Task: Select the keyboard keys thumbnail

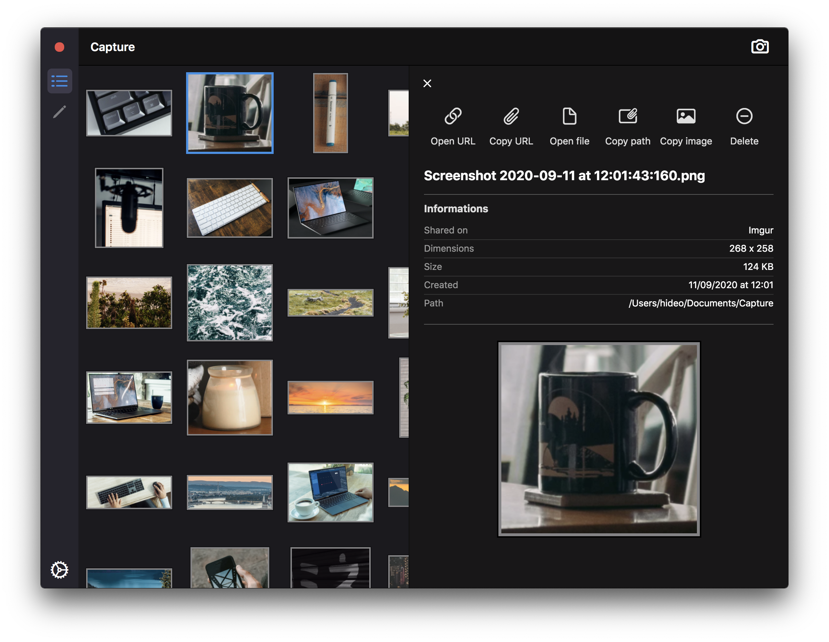Action: [x=129, y=113]
